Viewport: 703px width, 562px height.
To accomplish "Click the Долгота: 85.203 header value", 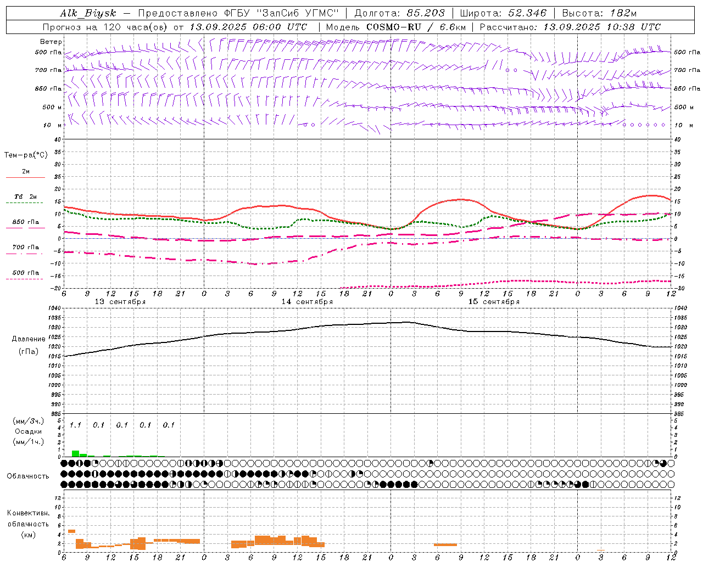I will pos(399,14).
